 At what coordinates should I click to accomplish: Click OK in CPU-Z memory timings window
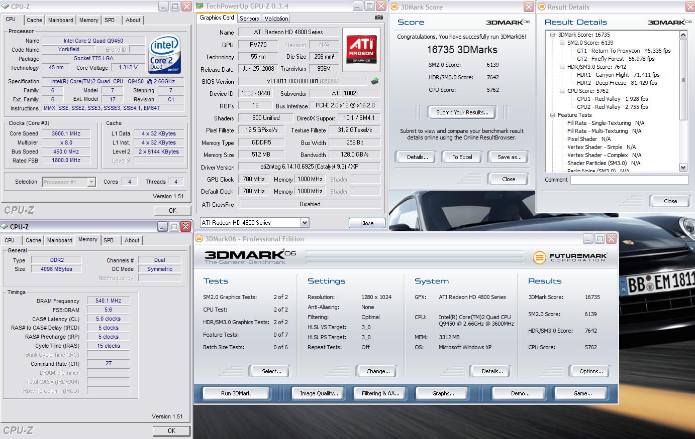(x=171, y=430)
